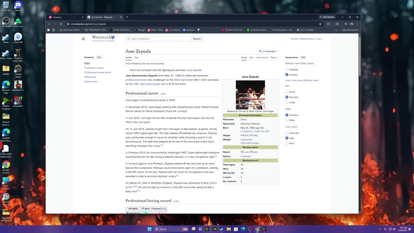Switch to the Instagram browser tab
The image size is (414, 233).
(x=66, y=17)
